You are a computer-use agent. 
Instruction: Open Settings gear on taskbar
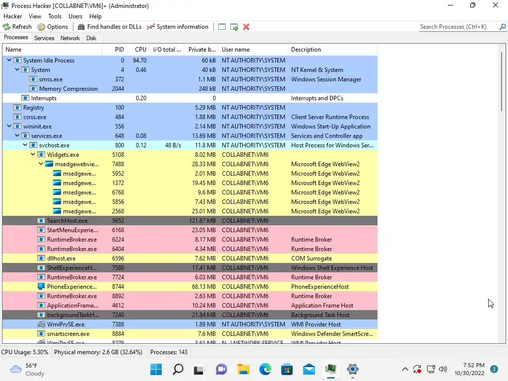tap(353, 369)
